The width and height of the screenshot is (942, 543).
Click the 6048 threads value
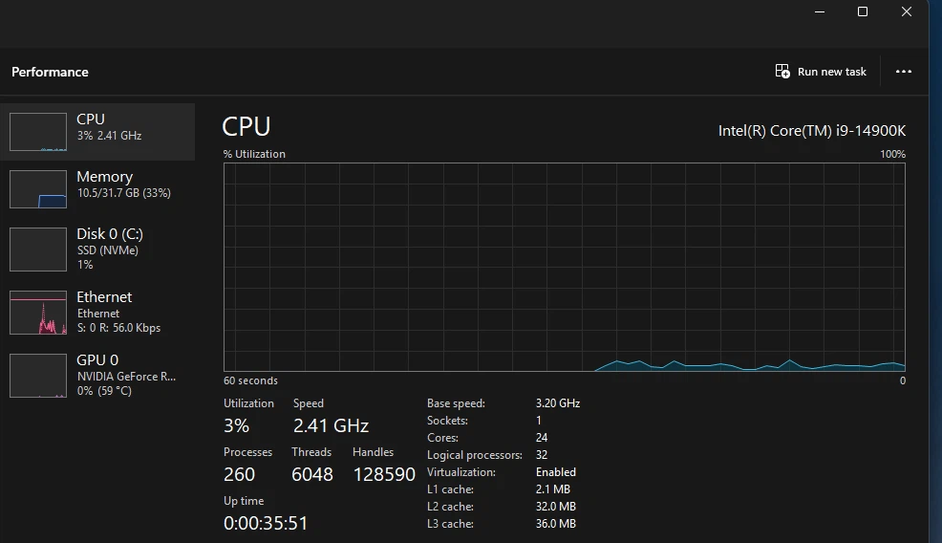311,474
